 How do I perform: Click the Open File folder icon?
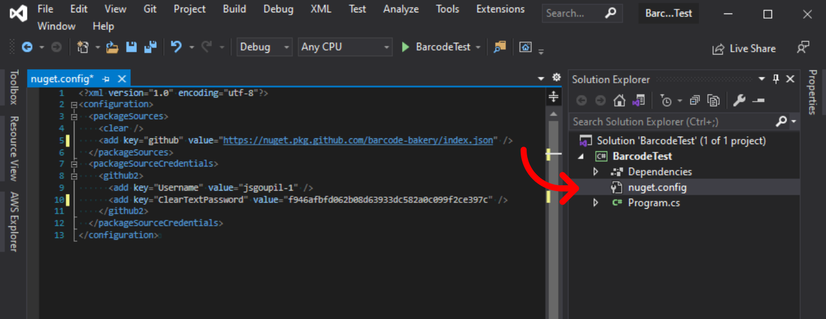tap(112, 47)
